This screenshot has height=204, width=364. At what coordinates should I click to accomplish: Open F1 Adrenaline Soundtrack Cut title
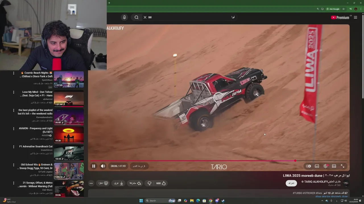(36, 146)
